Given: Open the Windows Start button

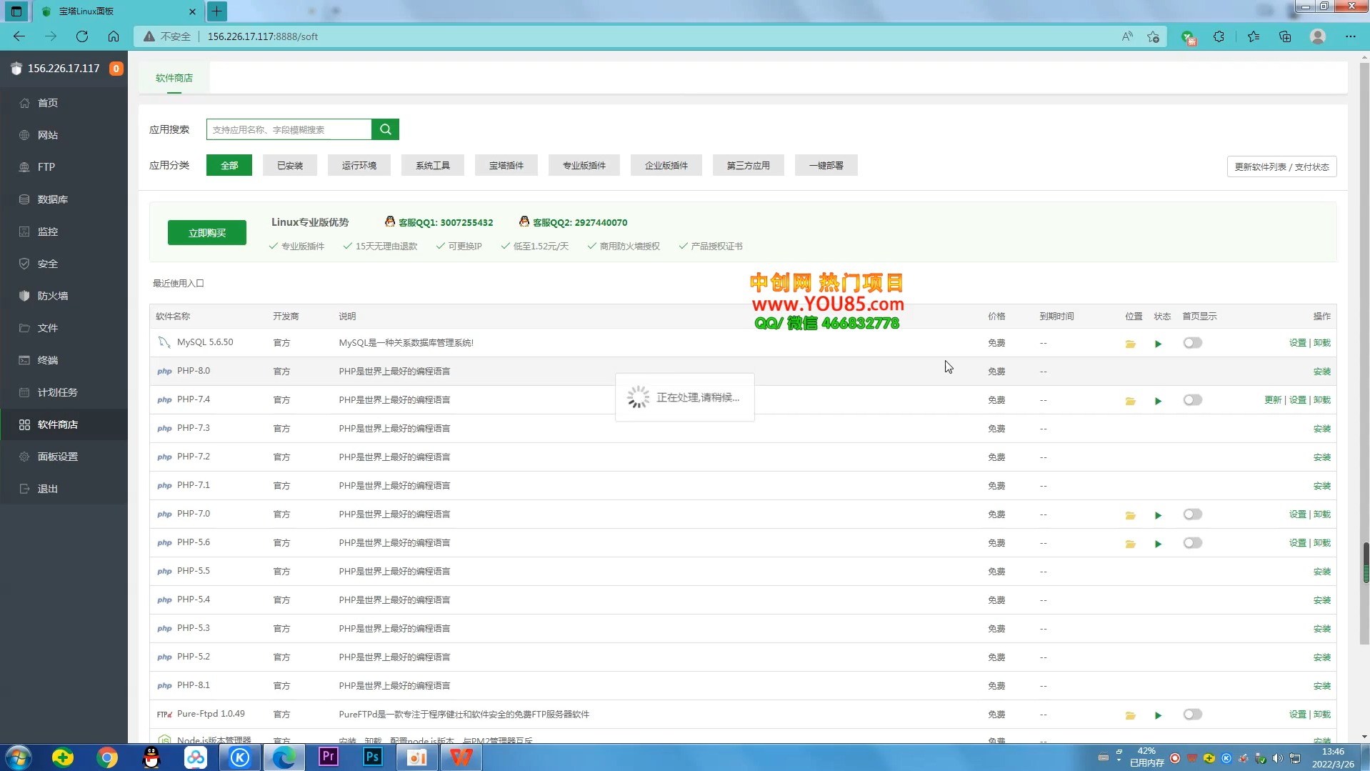Looking at the screenshot, I should [19, 757].
